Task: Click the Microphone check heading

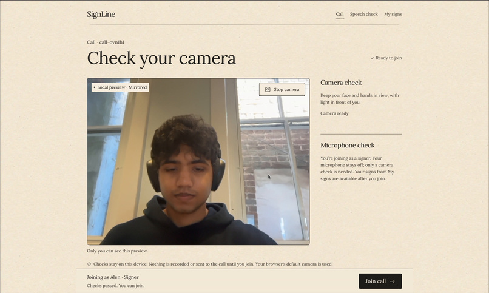Action: 348,145
